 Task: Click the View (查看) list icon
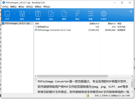91,14
